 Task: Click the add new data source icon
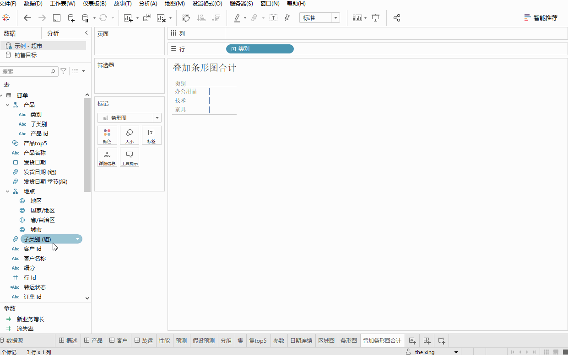(71, 18)
